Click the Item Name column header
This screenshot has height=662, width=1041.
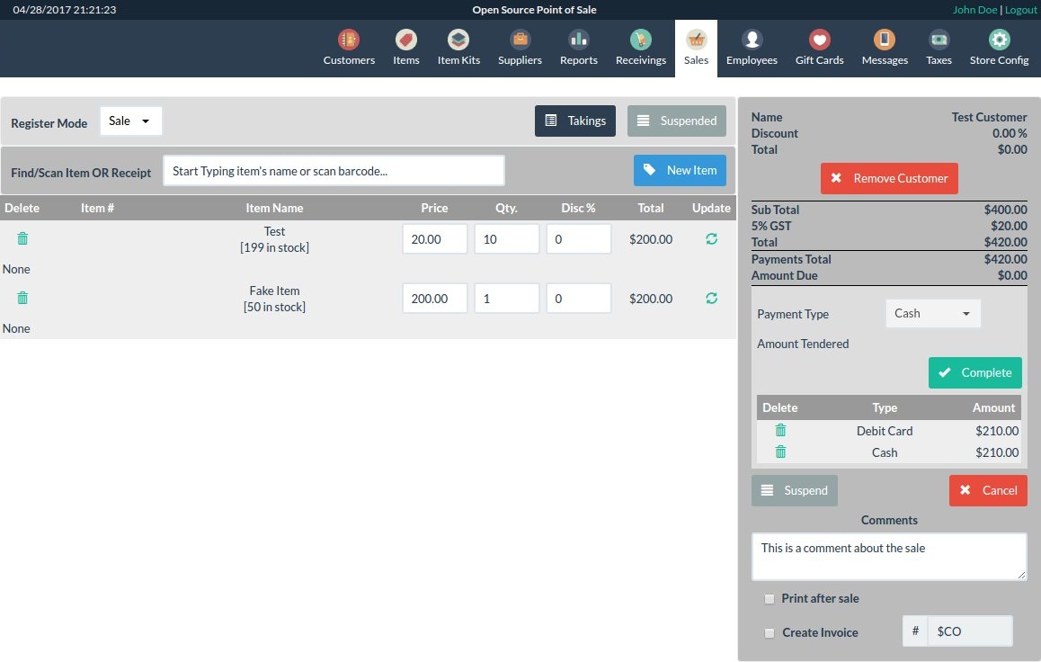tap(274, 208)
